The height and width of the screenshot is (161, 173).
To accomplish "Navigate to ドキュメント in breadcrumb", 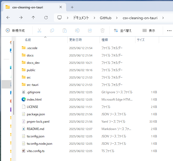I will (81, 18).
